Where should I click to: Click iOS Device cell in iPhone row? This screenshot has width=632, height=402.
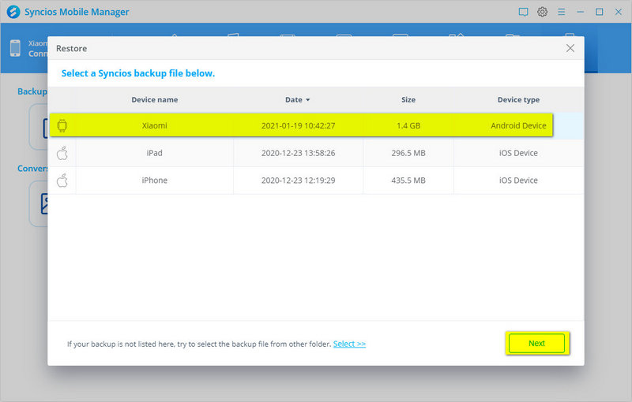pyautogui.click(x=518, y=181)
